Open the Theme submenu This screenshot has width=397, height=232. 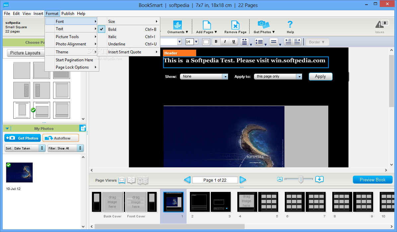(72, 52)
